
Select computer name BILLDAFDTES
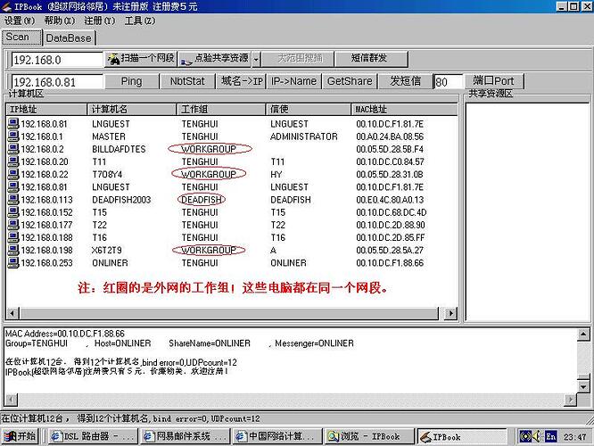119,149
